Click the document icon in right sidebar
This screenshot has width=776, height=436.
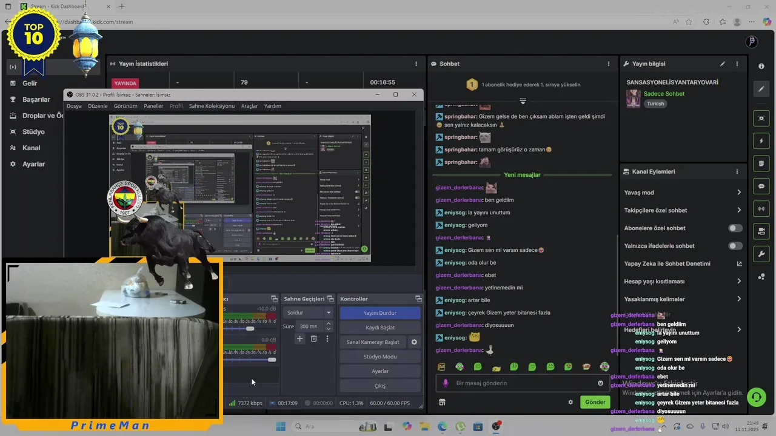pos(761,163)
